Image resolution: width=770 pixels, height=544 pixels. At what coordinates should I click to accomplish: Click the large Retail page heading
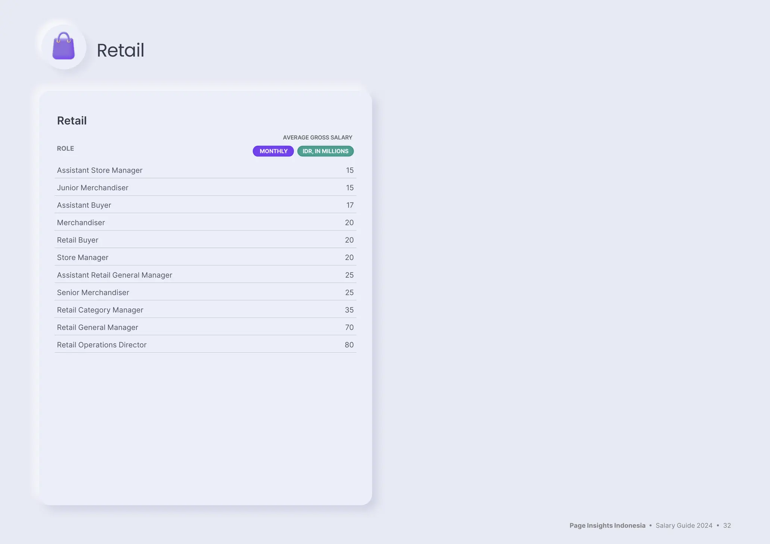[120, 50]
